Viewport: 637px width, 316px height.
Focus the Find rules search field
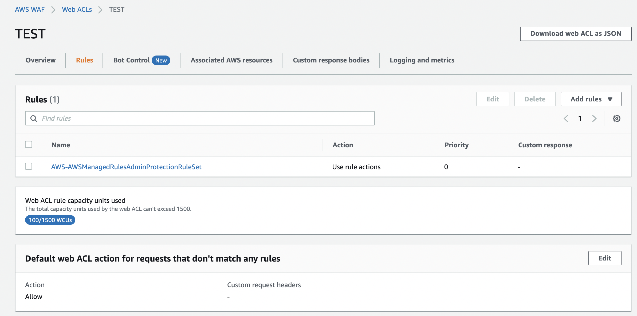[200, 118]
